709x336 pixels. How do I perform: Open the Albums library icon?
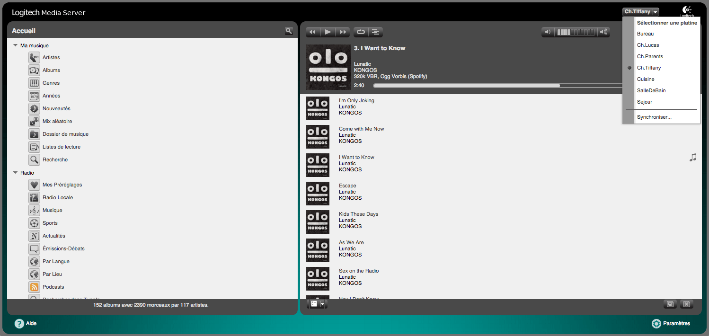pyautogui.click(x=34, y=70)
